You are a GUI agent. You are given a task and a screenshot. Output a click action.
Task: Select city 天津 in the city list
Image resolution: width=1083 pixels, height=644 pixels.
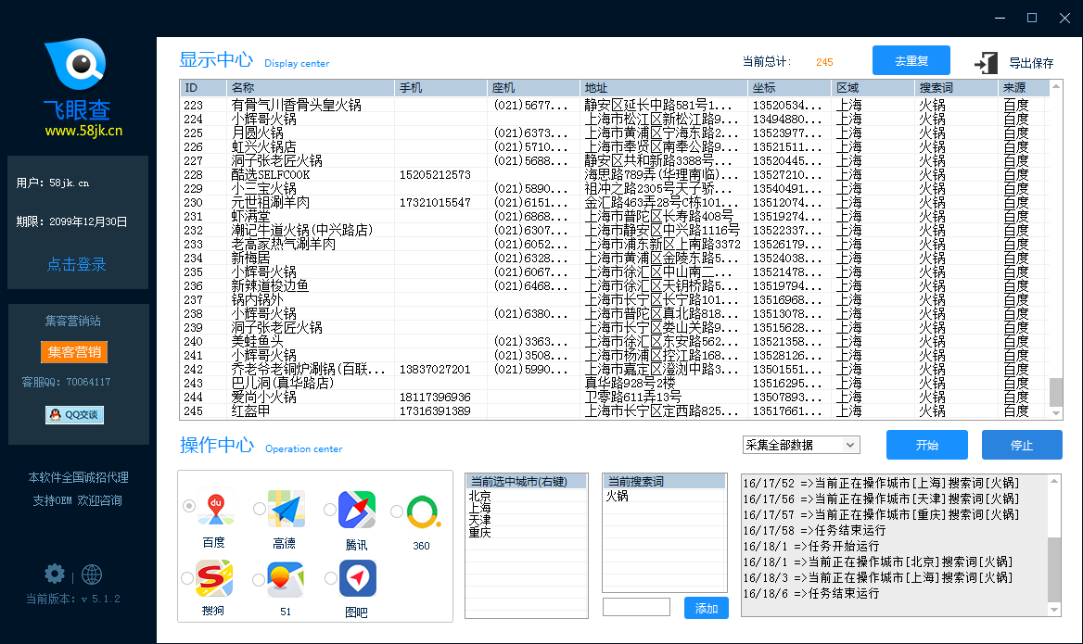click(x=480, y=520)
